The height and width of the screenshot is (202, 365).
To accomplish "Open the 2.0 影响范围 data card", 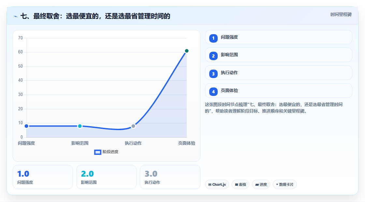I will (106, 177).
